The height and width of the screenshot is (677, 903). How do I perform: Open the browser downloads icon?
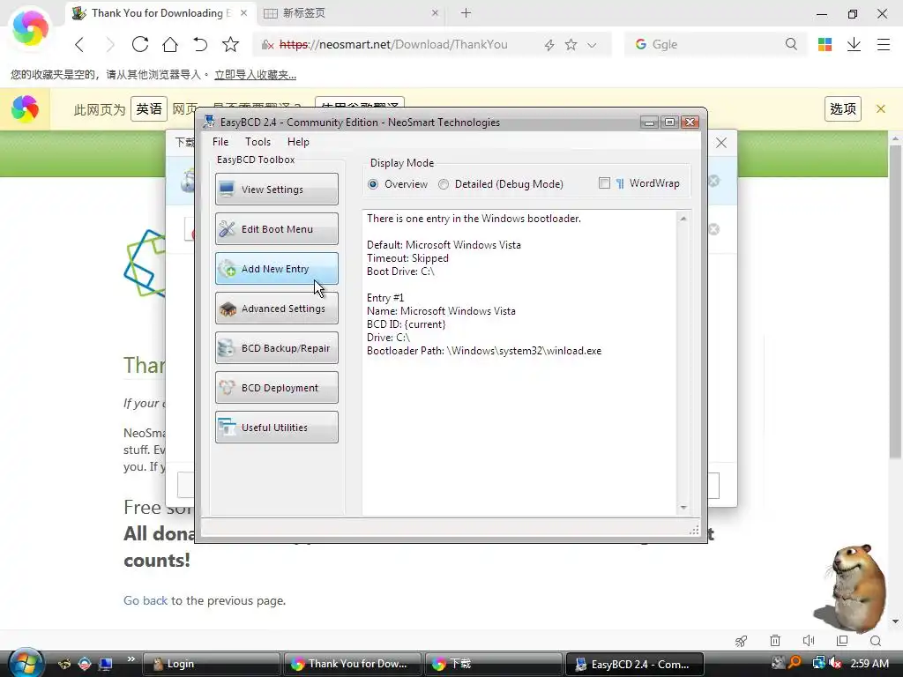[x=854, y=44]
